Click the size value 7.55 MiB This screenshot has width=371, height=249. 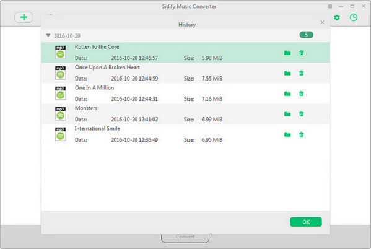[x=212, y=78]
